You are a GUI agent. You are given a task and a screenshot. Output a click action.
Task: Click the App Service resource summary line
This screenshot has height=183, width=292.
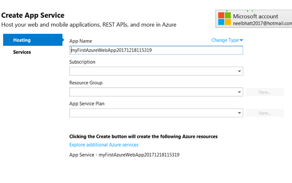(x=124, y=155)
